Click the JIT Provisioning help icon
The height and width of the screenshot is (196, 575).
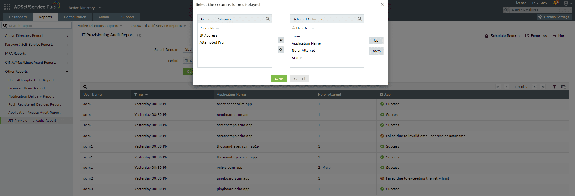[139, 35]
